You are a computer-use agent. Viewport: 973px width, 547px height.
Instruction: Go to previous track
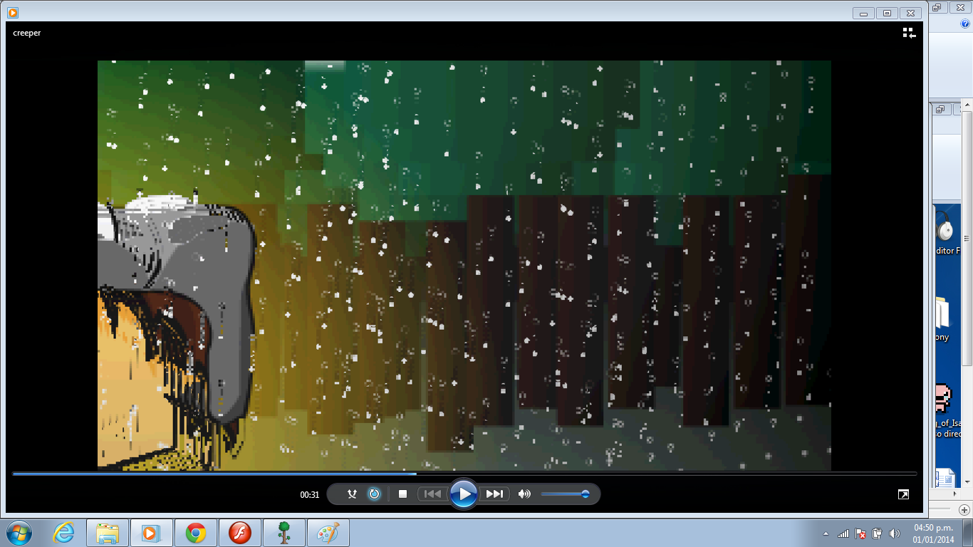click(x=432, y=494)
